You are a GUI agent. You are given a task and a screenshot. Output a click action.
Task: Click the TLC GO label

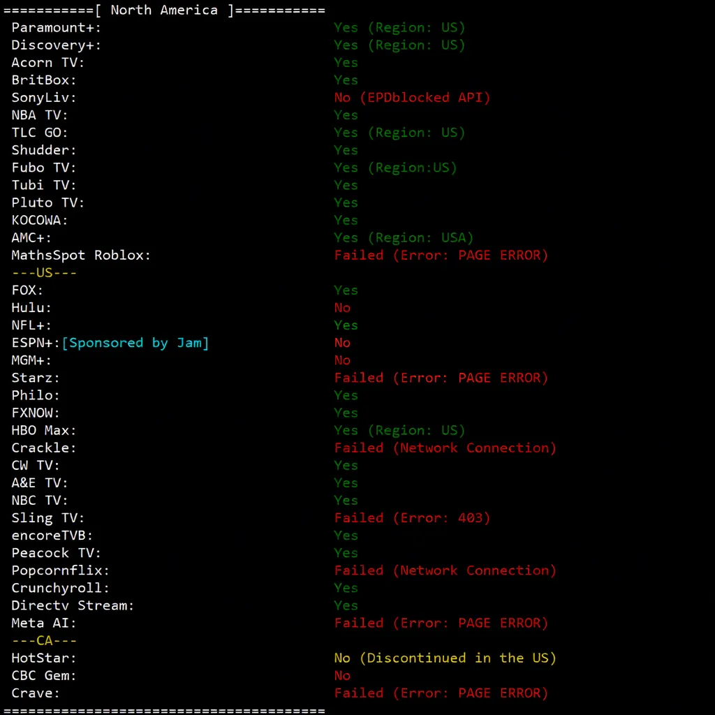40,133
